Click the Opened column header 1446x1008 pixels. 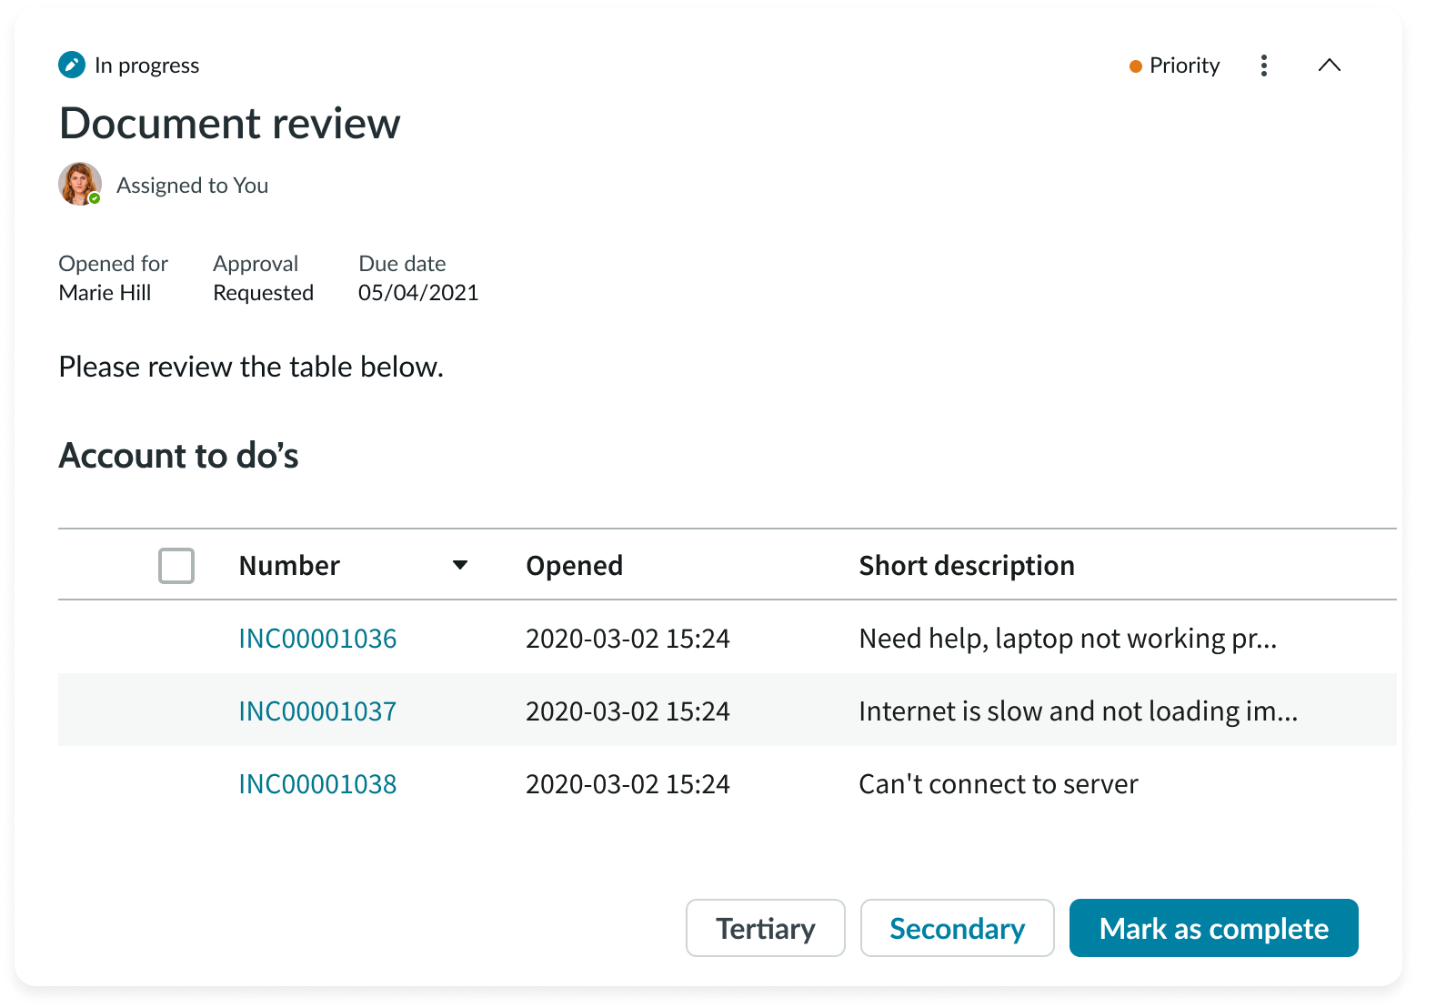[574, 566]
